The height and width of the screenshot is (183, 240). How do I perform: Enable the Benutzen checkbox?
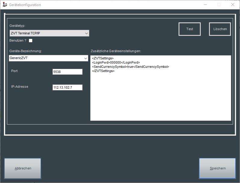click(x=30, y=41)
